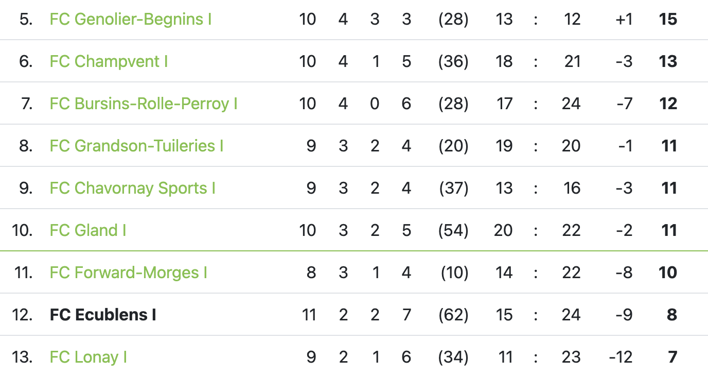Open the FC Genolier-Begnins I team link
Screen dimensions: 708x375
pos(131,19)
